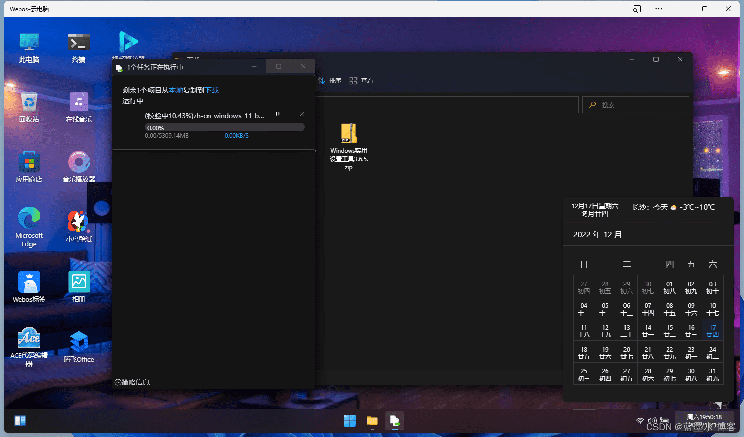Open the Start menu on taskbar
Viewport: 744px width, 437px height.
click(x=350, y=421)
